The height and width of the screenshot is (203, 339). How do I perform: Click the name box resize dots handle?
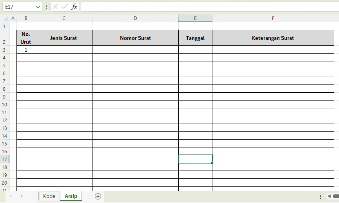point(47,7)
